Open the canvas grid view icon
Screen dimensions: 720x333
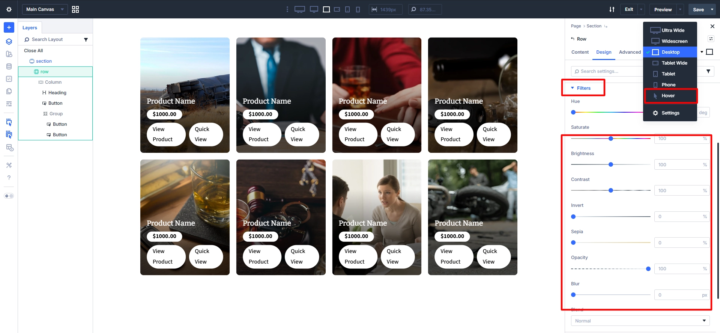[75, 9]
